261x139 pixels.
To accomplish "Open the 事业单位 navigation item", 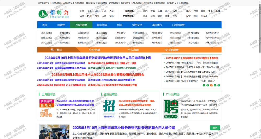I will click(157, 25).
